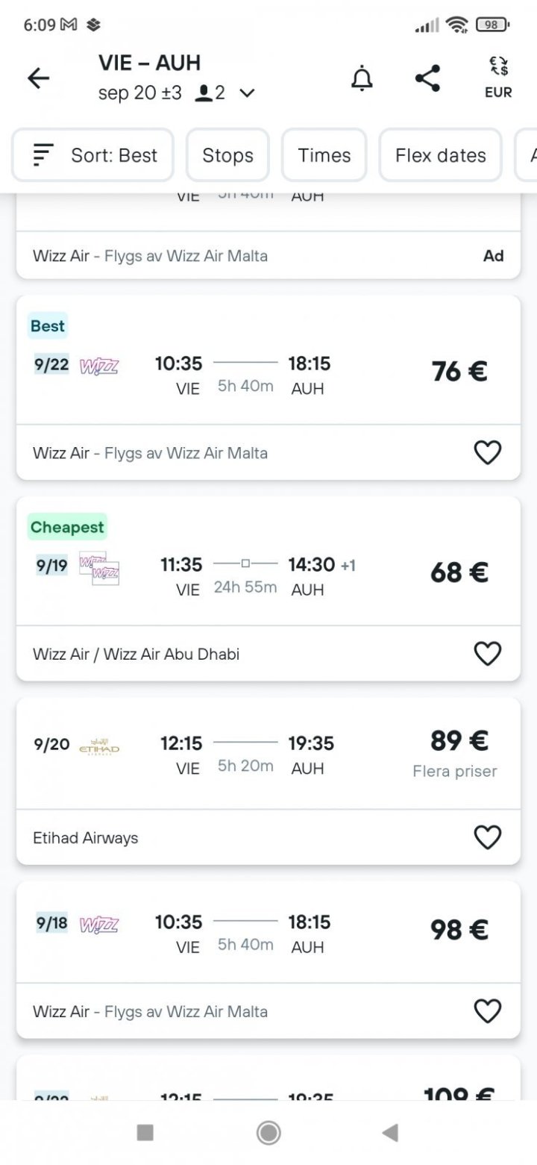
Task: Open the Cheapest 9/19 flight card
Action: [246, 575]
